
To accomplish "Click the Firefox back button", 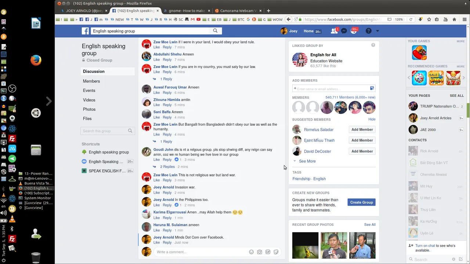I will (289, 19).
